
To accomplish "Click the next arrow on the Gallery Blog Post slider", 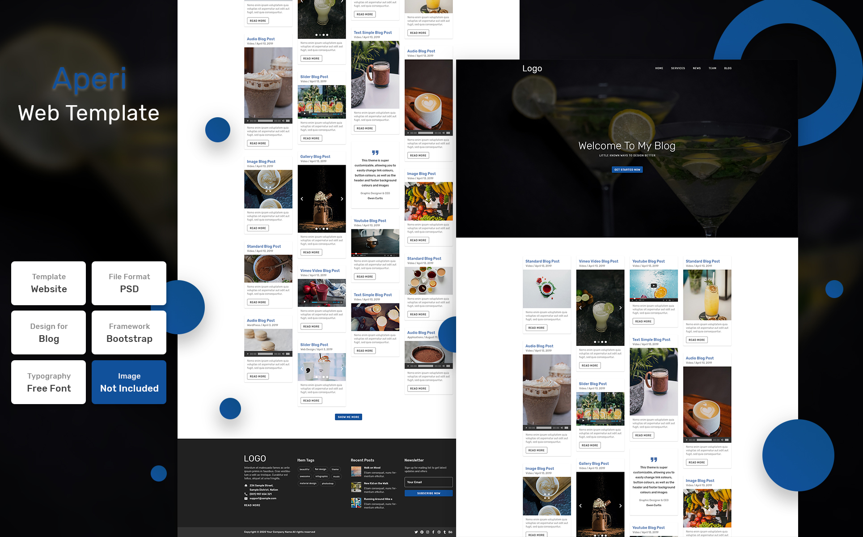I will click(x=342, y=199).
